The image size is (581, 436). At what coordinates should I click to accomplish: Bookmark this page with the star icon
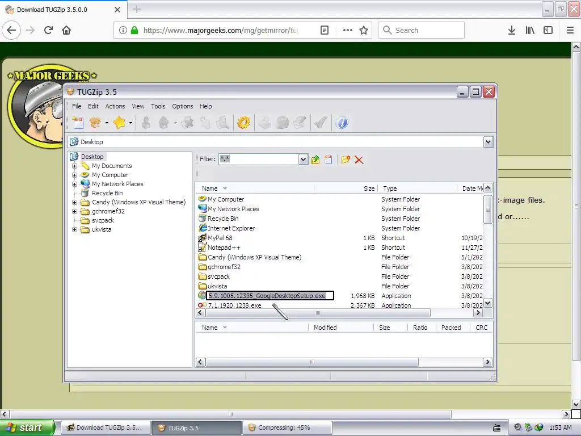[364, 30]
